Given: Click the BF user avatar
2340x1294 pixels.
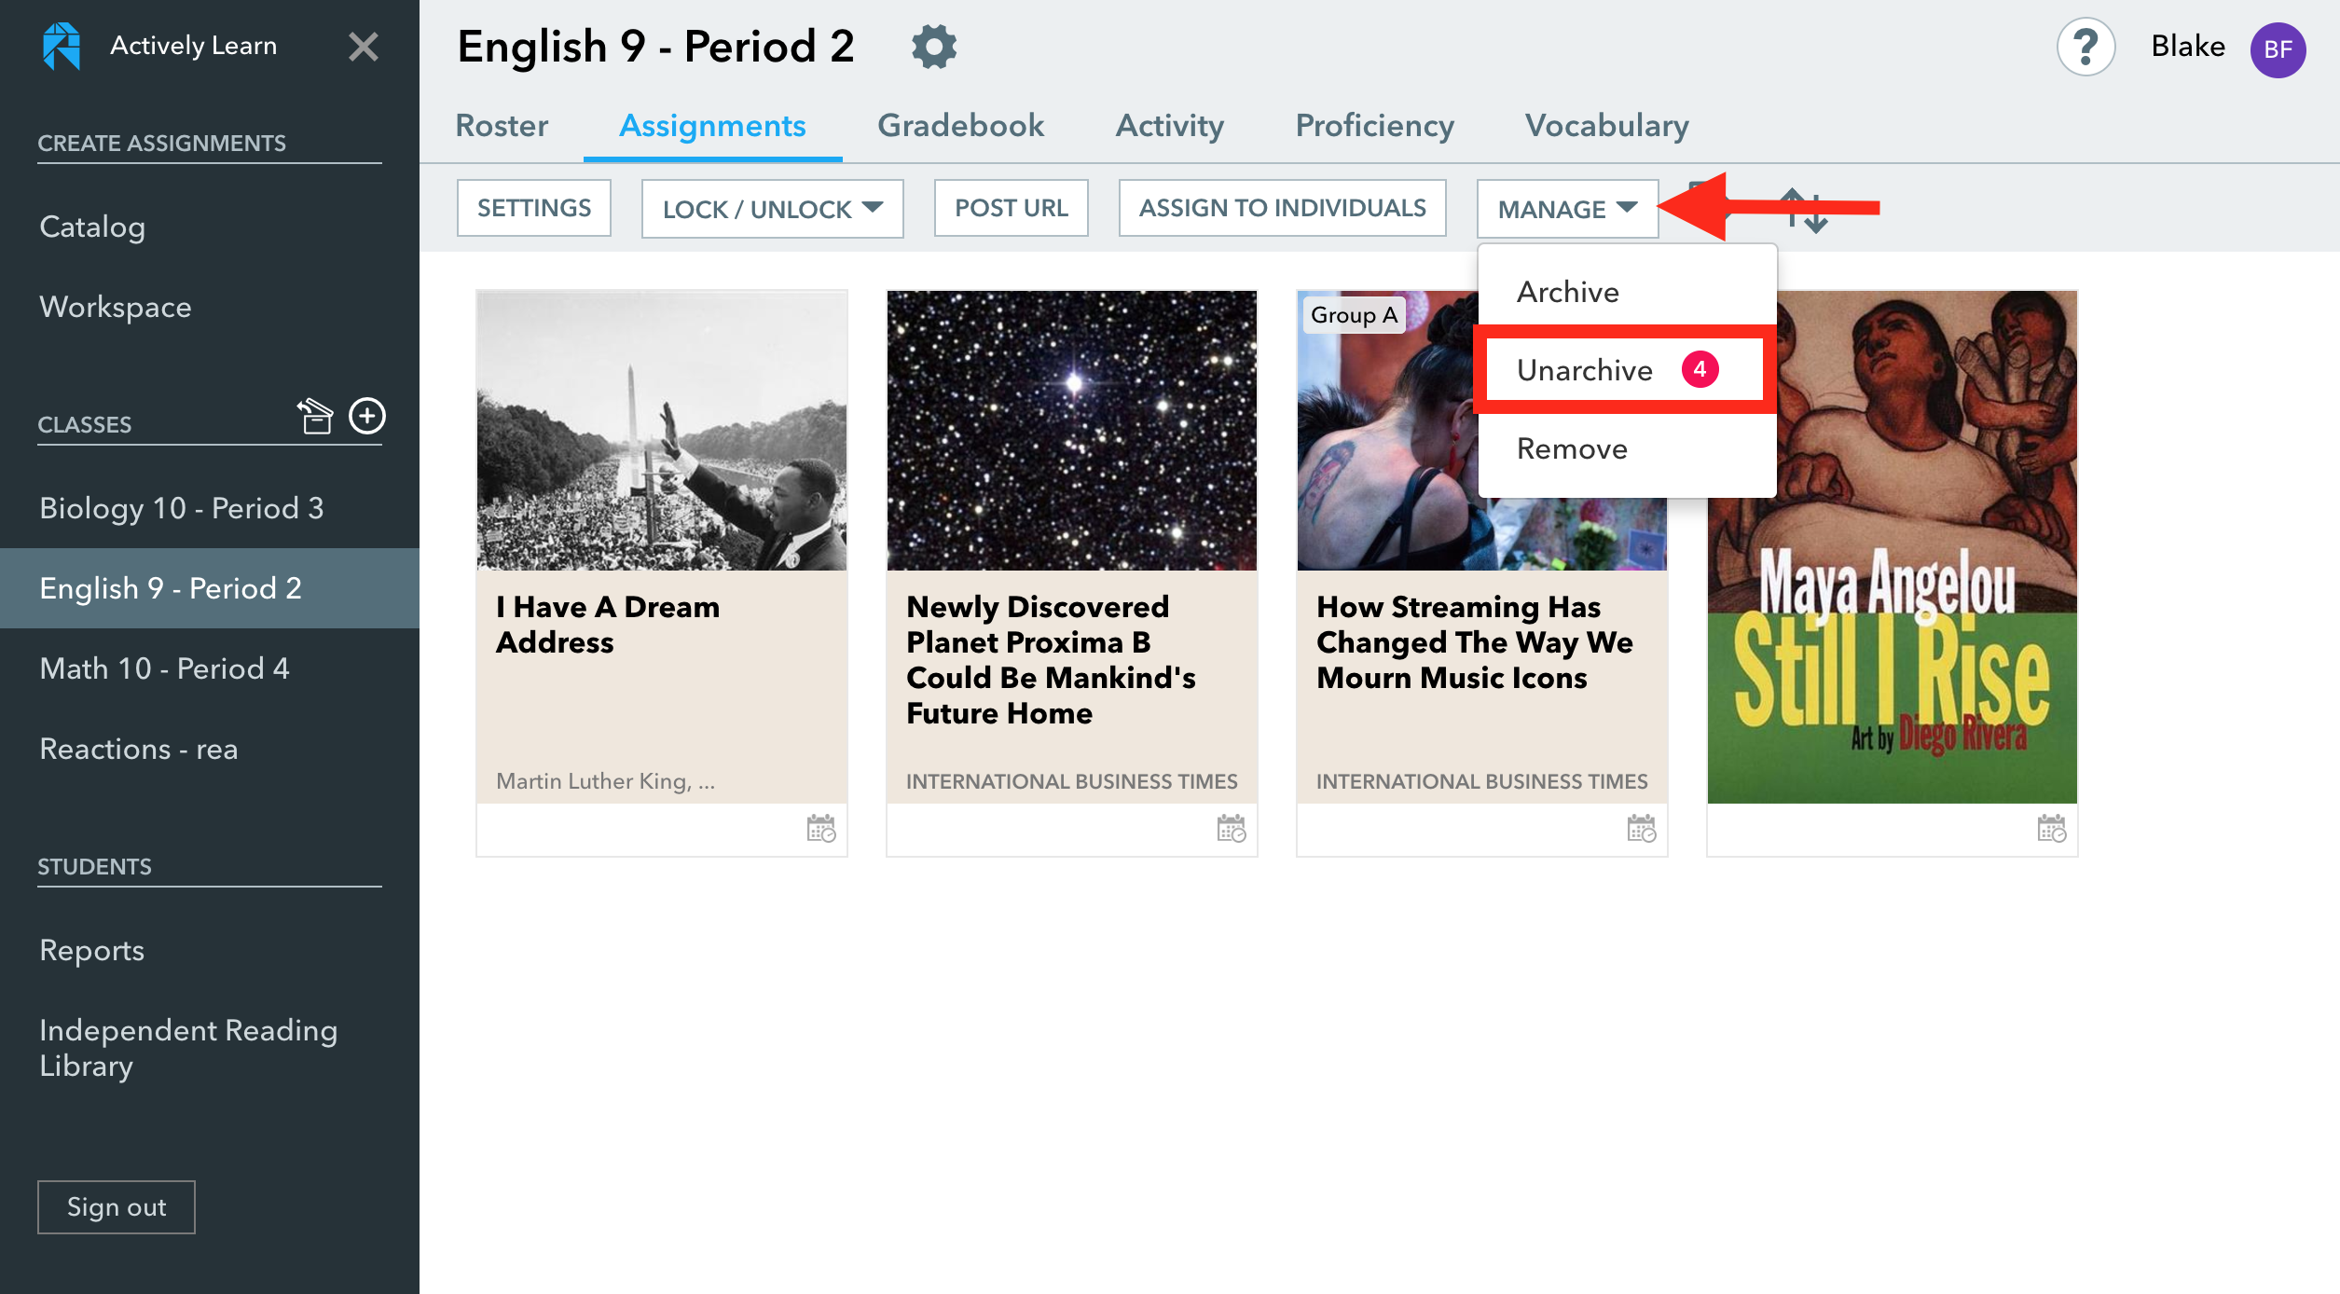Looking at the screenshot, I should point(2278,49).
